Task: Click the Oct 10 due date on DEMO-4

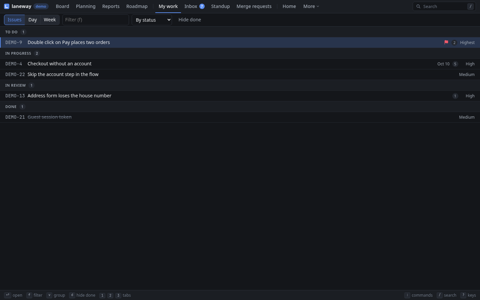Action: pos(443,64)
